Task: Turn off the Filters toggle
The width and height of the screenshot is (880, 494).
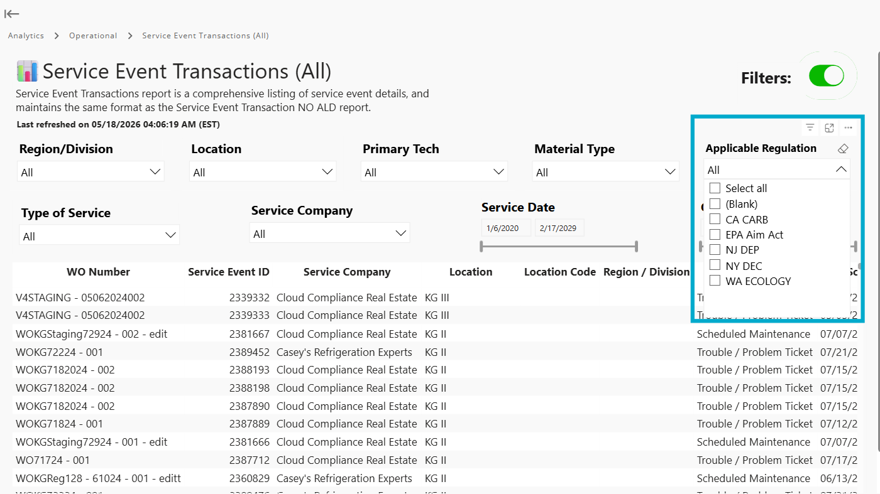Action: (x=826, y=76)
